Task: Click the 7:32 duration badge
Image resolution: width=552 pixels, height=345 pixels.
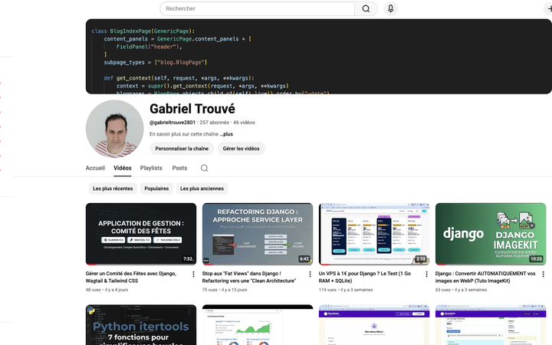Action: tap(188, 259)
